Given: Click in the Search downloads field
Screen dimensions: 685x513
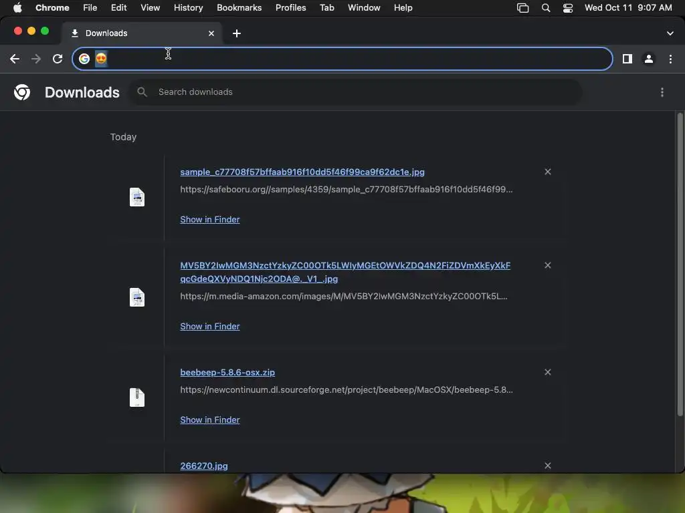Looking at the screenshot, I should coord(355,92).
